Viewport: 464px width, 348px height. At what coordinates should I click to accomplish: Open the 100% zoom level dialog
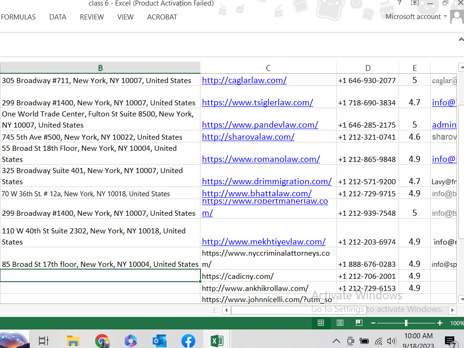457,323
